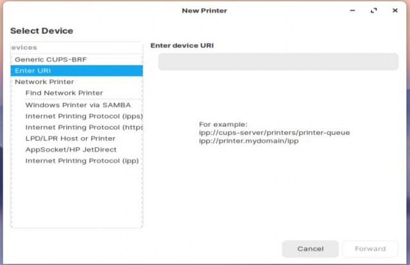Focus the device URI text field
The width and height of the screenshot is (410, 265).
coord(278,61)
